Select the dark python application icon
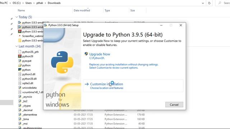The height and width of the screenshot is (129, 230). click(x=20, y=70)
